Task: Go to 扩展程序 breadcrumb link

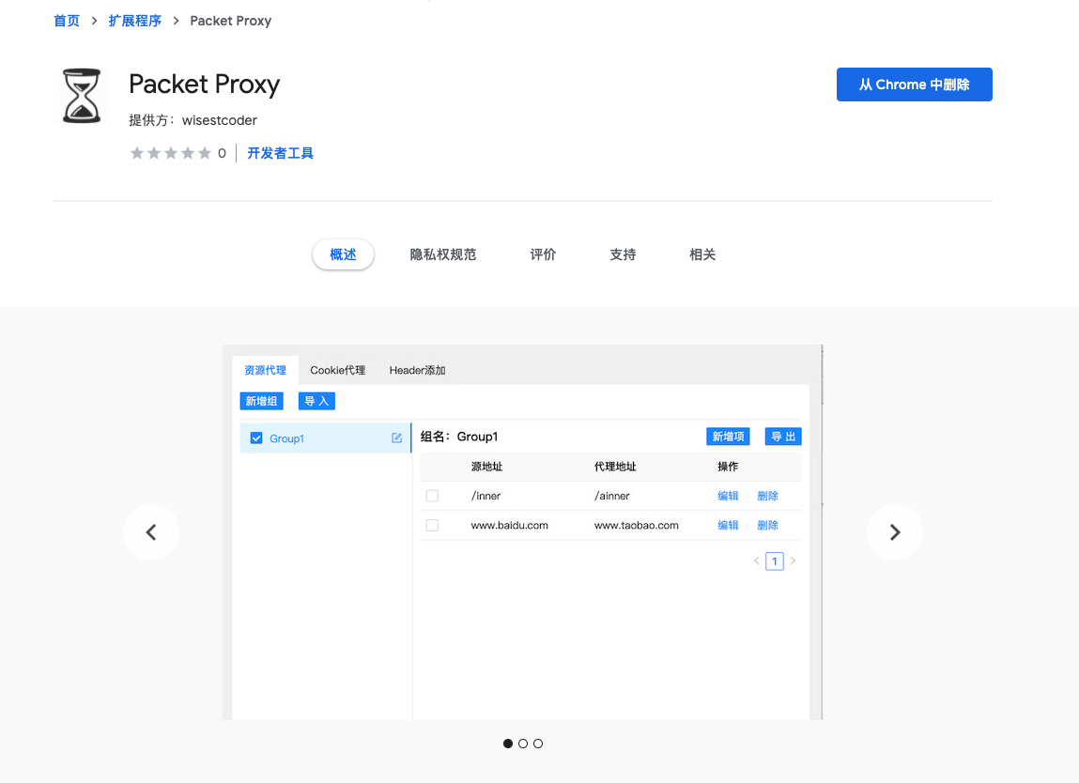Action: click(x=135, y=21)
